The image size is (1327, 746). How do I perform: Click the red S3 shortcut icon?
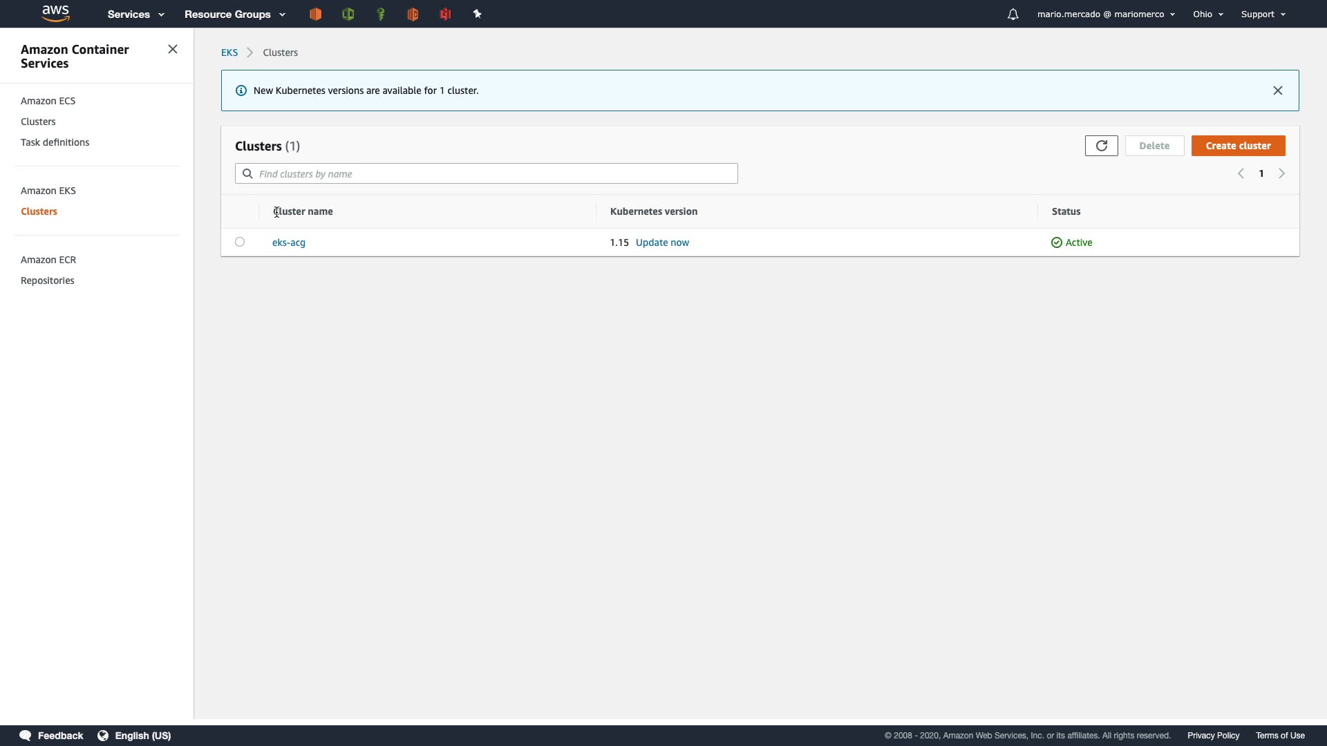point(445,14)
